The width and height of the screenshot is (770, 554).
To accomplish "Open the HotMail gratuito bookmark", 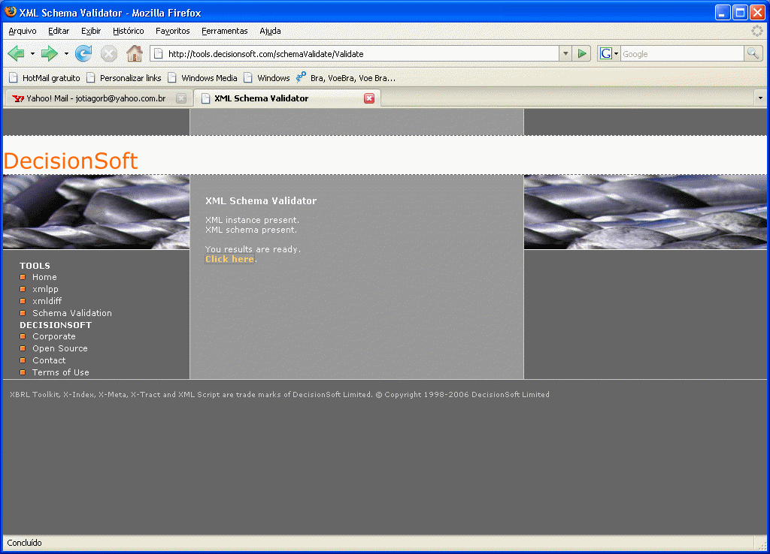I will click(x=44, y=78).
